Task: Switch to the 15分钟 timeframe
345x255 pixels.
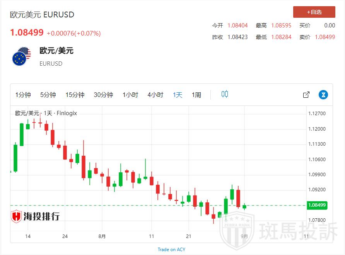Action: (75, 95)
